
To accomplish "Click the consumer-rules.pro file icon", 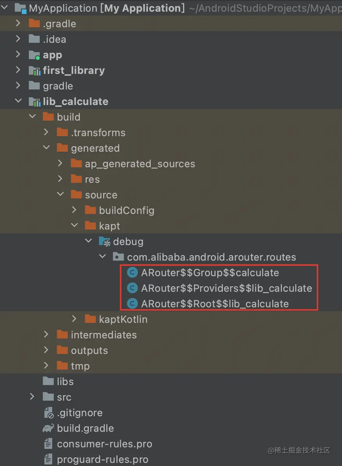I will [48, 444].
